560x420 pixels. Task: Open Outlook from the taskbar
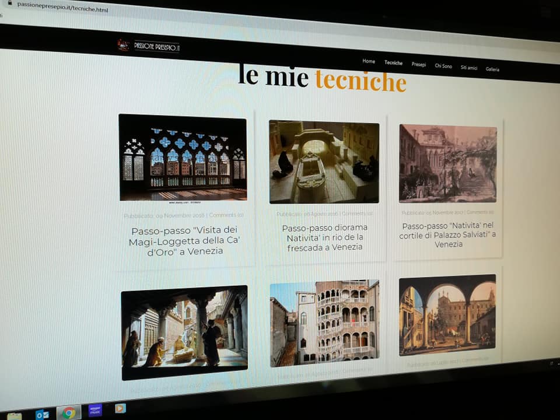[x=42, y=415]
